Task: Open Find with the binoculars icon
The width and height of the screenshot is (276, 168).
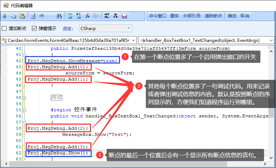Action: (x=59, y=16)
